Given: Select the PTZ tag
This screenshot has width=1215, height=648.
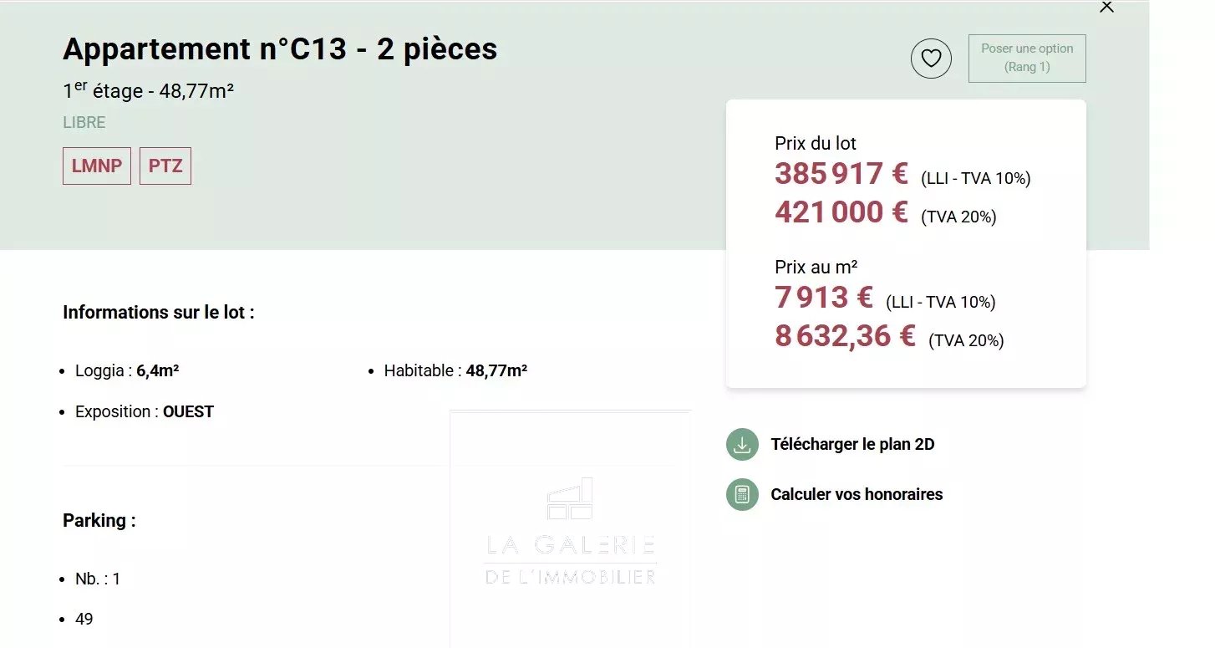Looking at the screenshot, I should coord(165,166).
